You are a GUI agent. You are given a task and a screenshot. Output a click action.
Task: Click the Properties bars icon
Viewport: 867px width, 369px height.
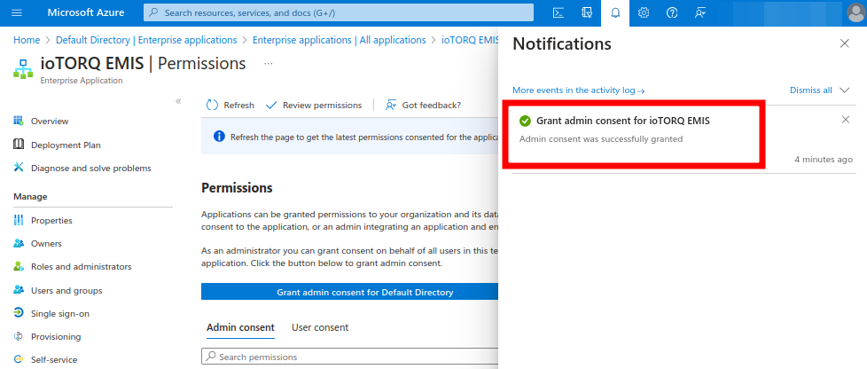[x=19, y=220]
